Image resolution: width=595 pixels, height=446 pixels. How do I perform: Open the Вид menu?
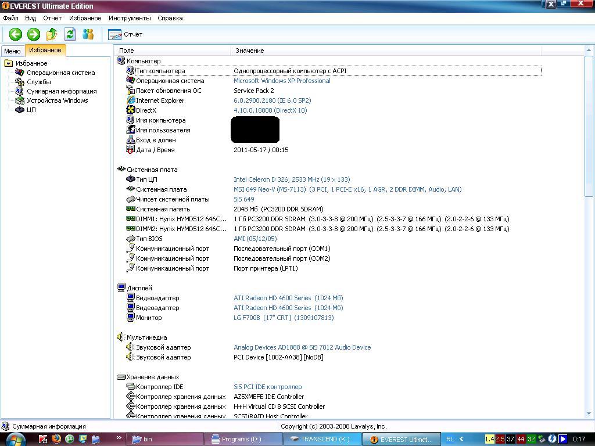click(30, 18)
